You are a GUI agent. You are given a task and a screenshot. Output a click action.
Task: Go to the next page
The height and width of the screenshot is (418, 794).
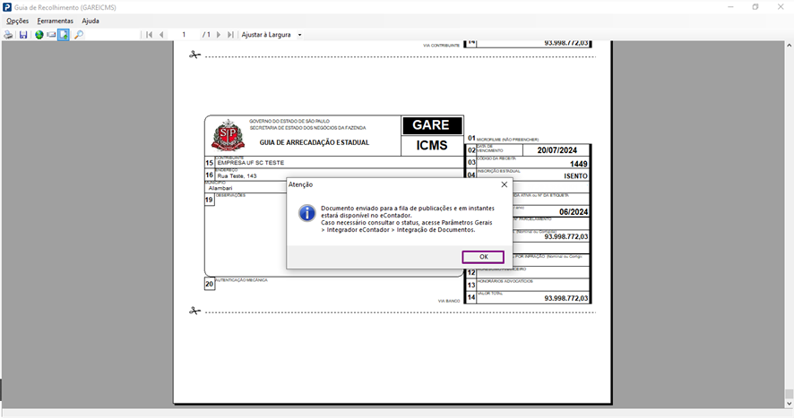coord(219,35)
